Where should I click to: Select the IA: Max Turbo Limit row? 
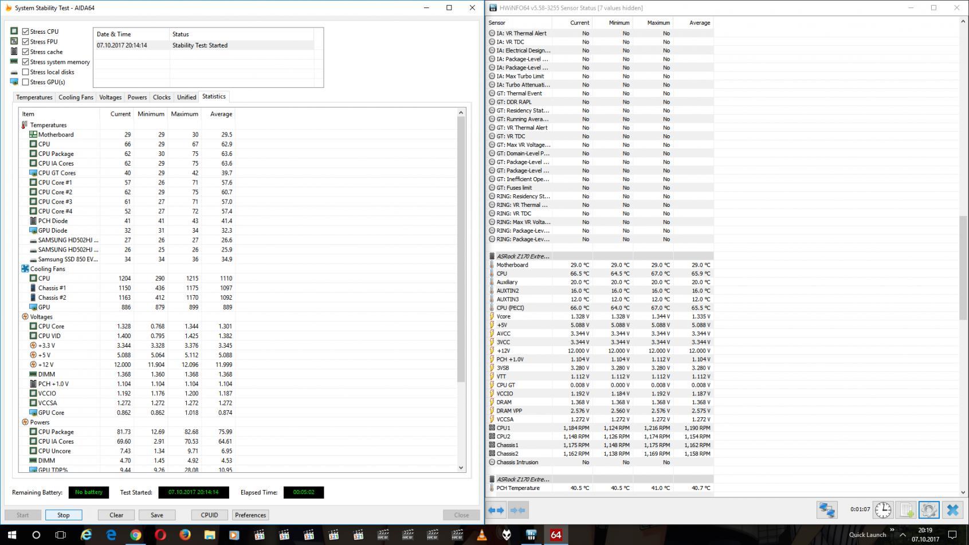[x=600, y=76]
